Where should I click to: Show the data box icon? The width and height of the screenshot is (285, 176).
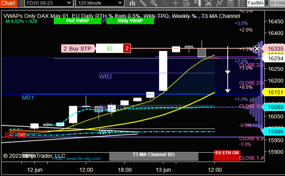pos(187,3)
